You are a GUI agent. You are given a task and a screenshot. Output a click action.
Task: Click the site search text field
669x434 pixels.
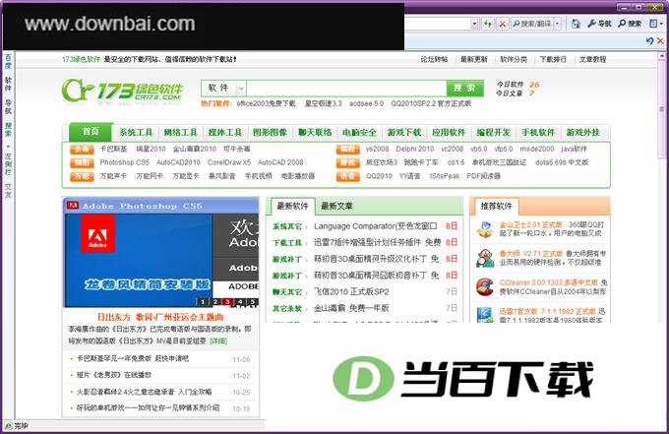[x=346, y=89]
